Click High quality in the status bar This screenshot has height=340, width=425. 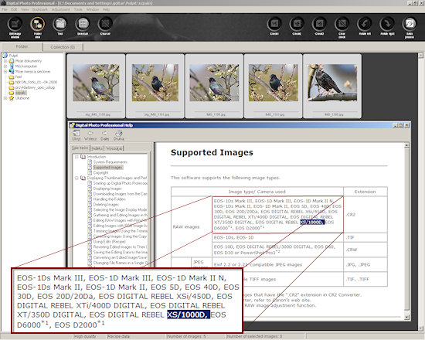[85, 336]
